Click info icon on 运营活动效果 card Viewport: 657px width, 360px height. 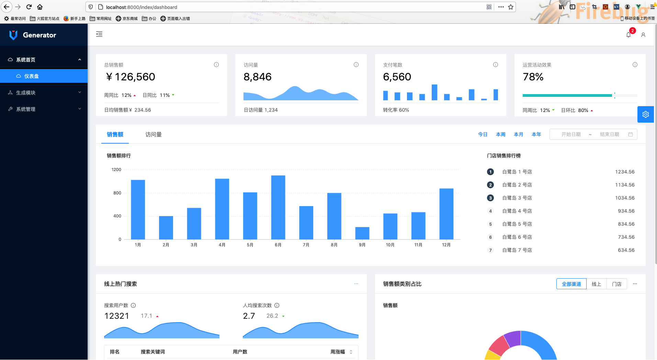coord(635,65)
